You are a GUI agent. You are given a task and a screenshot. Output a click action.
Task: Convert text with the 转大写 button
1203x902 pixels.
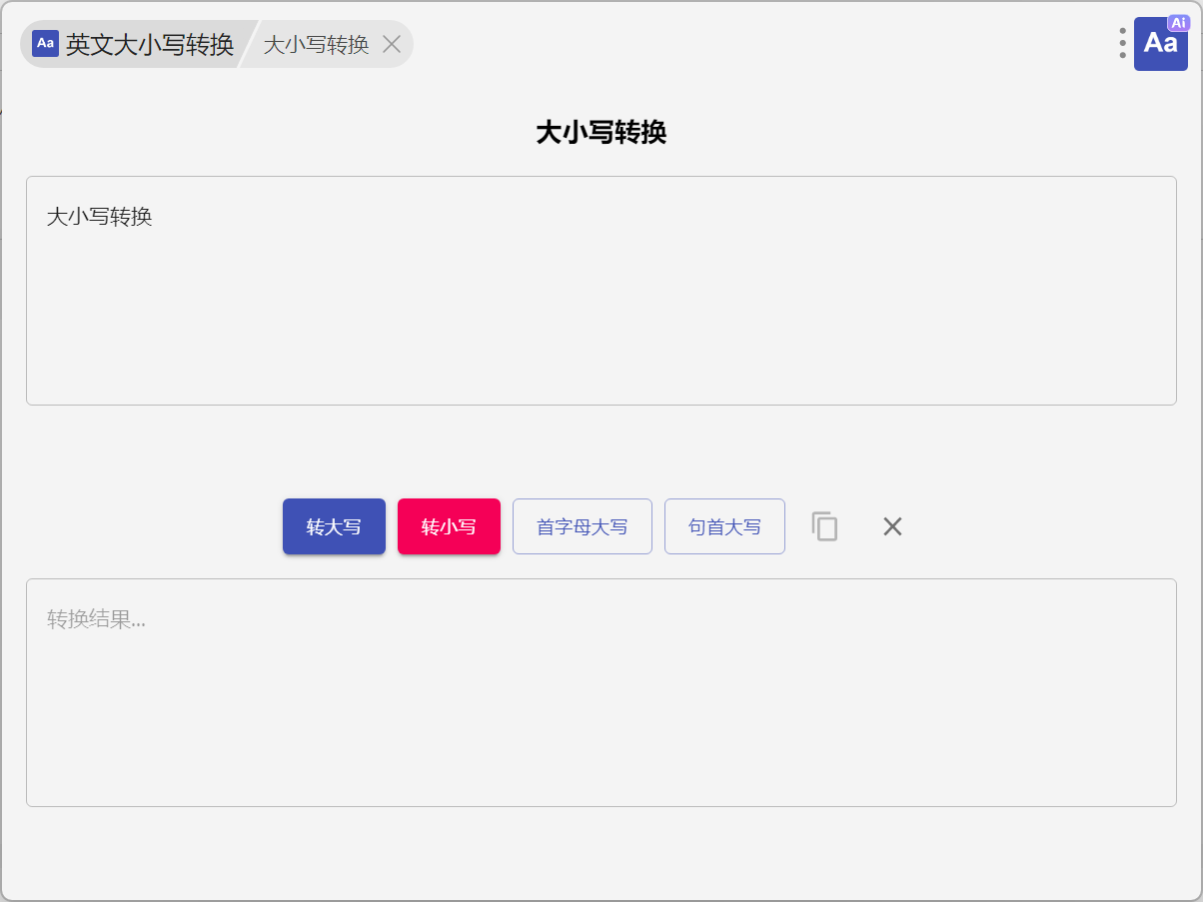[334, 526]
